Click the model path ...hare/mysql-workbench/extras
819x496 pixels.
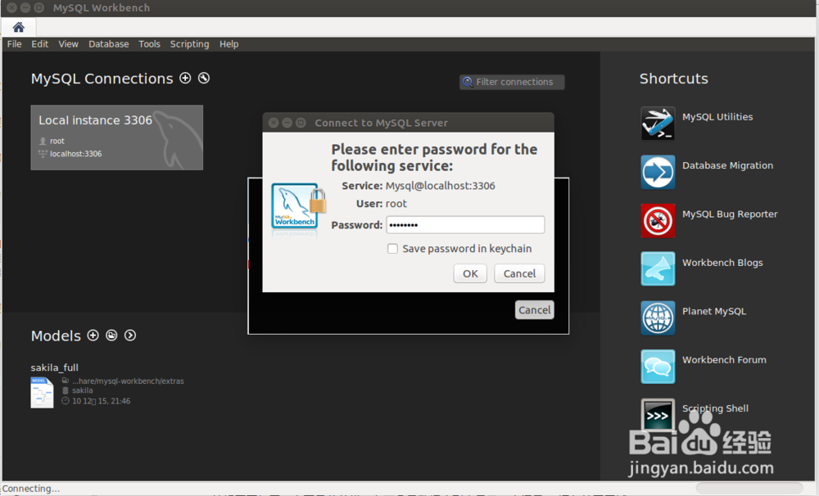pos(128,381)
